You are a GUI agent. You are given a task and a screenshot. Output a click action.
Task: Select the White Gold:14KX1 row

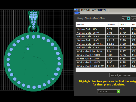[106, 62]
